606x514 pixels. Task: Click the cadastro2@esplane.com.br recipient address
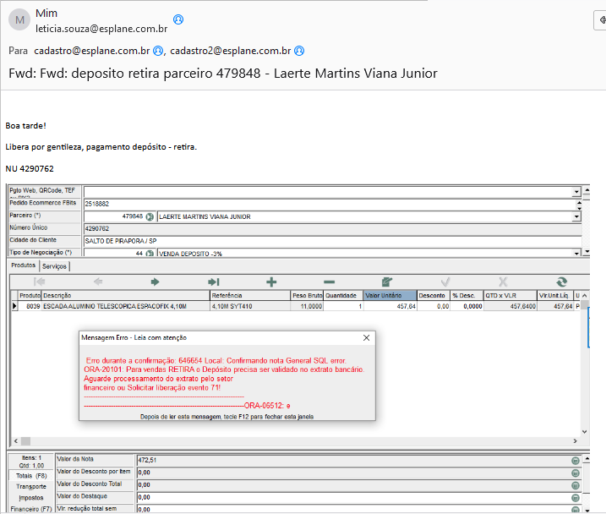pos(231,51)
